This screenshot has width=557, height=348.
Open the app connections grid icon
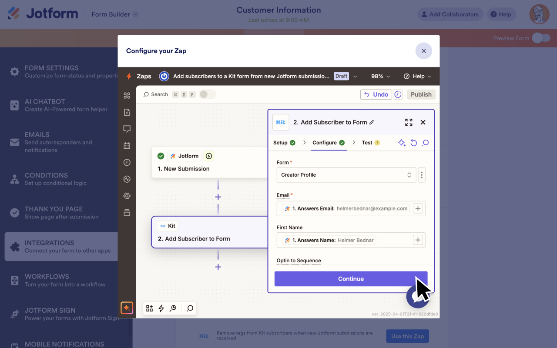[x=127, y=95]
